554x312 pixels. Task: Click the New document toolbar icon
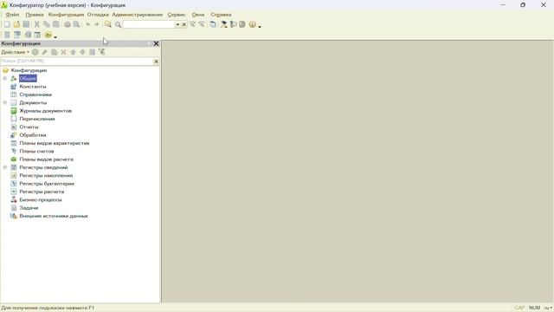click(7, 24)
